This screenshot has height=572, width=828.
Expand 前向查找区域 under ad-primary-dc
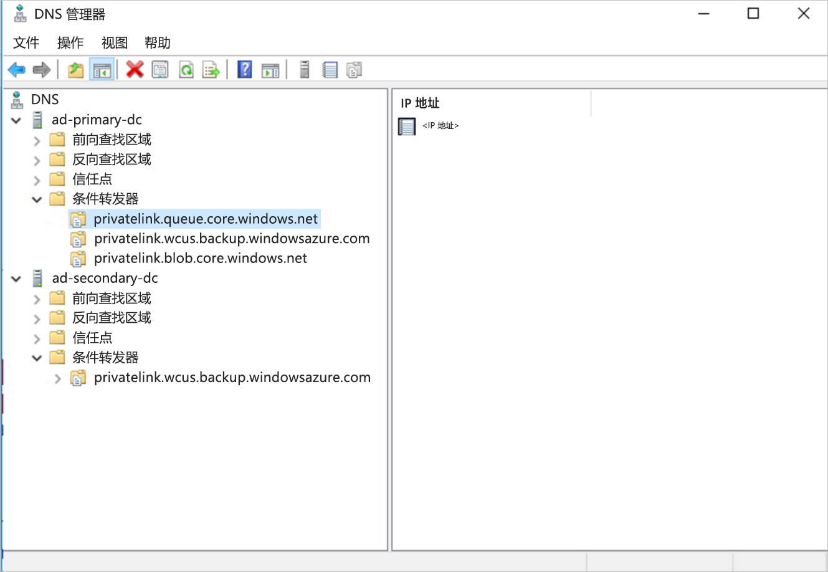point(37,141)
